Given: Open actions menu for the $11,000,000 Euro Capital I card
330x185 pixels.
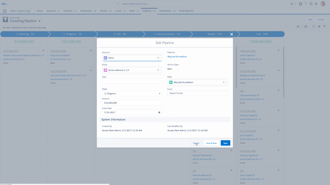Looking at the screenshot, I should [278, 130].
